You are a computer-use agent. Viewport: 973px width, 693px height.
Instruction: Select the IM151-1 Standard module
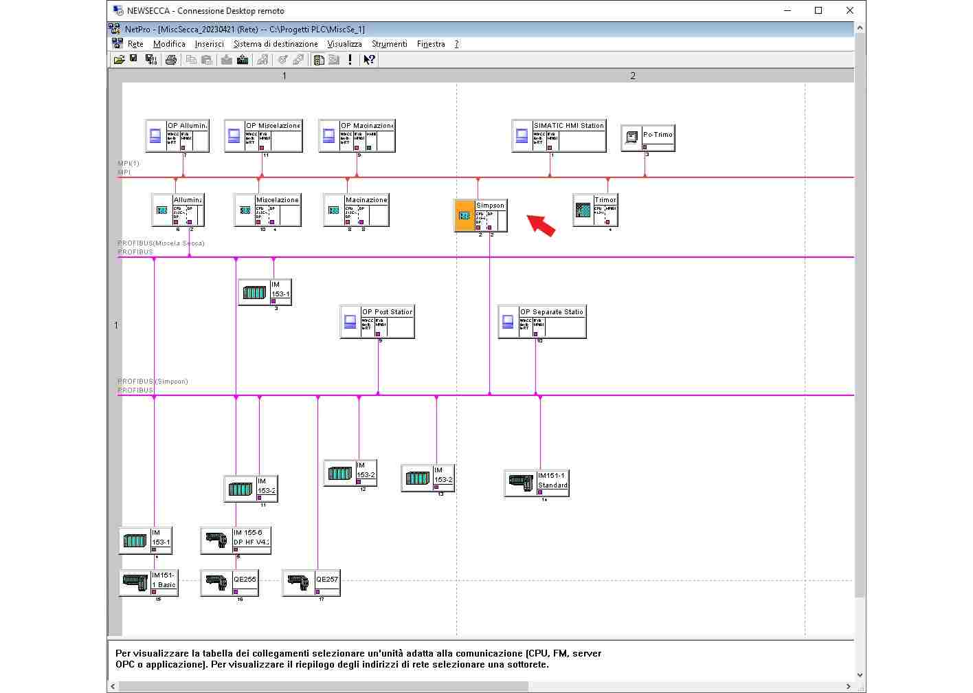522,483
